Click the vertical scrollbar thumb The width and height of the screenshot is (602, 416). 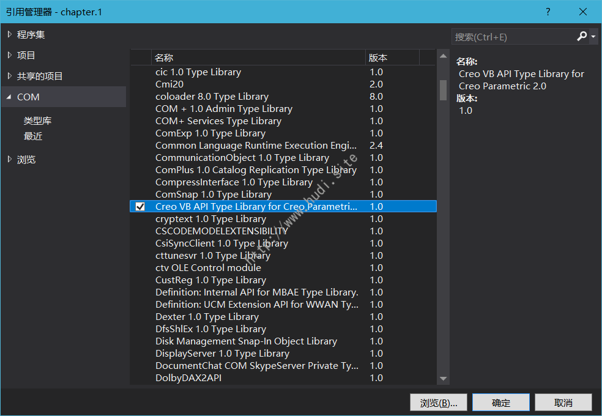[x=443, y=90]
